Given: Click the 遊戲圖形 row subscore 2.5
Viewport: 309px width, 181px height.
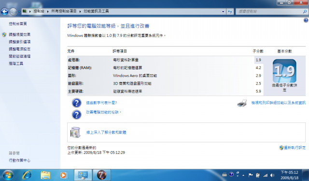Looking at the screenshot, I should click(x=258, y=84).
